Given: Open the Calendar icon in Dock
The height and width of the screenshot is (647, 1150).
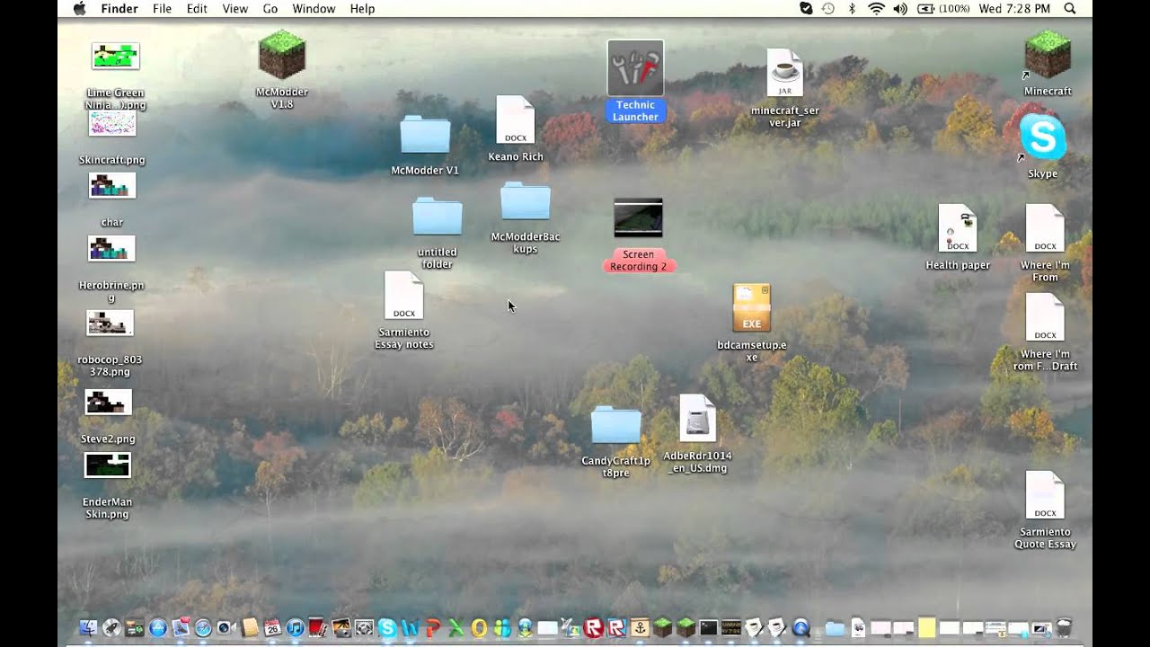Looking at the screenshot, I should click(272, 628).
